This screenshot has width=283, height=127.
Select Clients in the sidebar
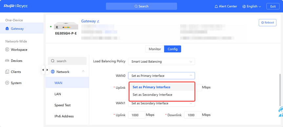(x=22, y=72)
